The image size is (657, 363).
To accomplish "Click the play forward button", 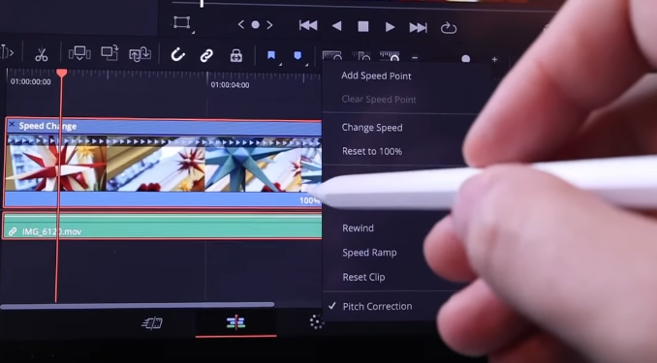I will coord(390,27).
